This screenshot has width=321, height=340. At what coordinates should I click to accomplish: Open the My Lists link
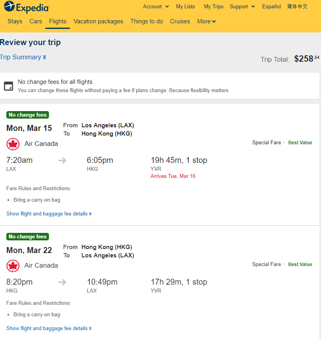(186, 6)
